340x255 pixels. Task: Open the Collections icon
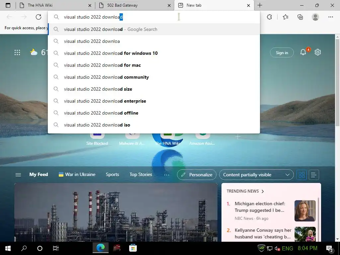pos(300,17)
